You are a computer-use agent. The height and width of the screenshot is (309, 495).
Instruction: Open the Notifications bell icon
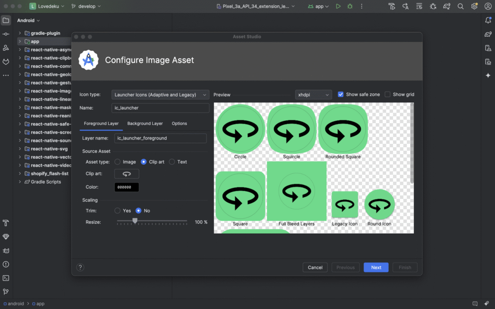488,20
